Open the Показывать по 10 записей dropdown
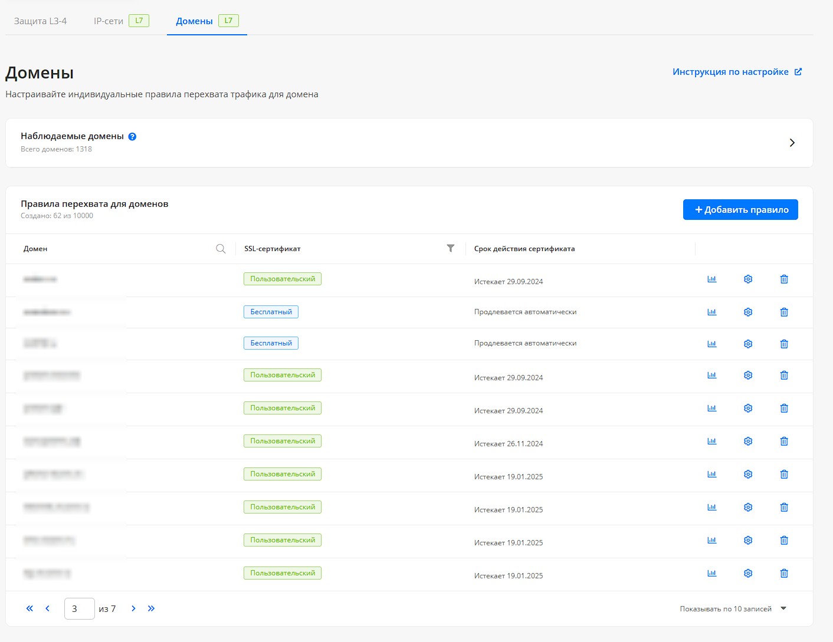This screenshot has width=833, height=642. point(733,608)
